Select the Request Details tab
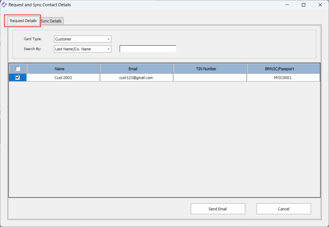 click(x=23, y=21)
